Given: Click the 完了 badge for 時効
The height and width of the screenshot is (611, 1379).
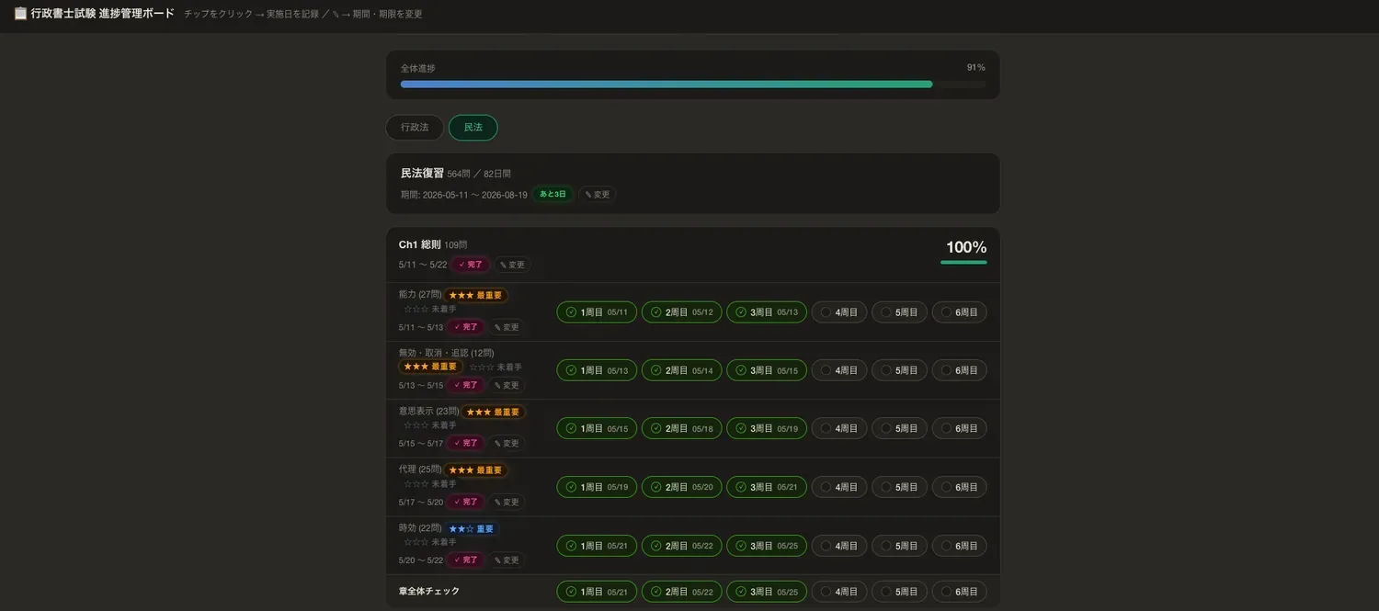Looking at the screenshot, I should click(x=465, y=560).
